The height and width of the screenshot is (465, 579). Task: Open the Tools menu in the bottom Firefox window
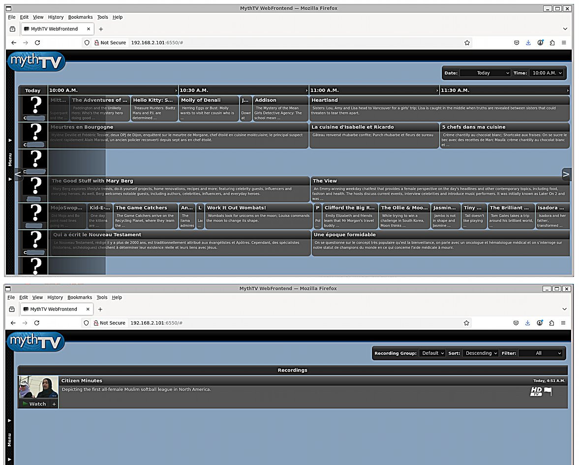[x=102, y=297]
